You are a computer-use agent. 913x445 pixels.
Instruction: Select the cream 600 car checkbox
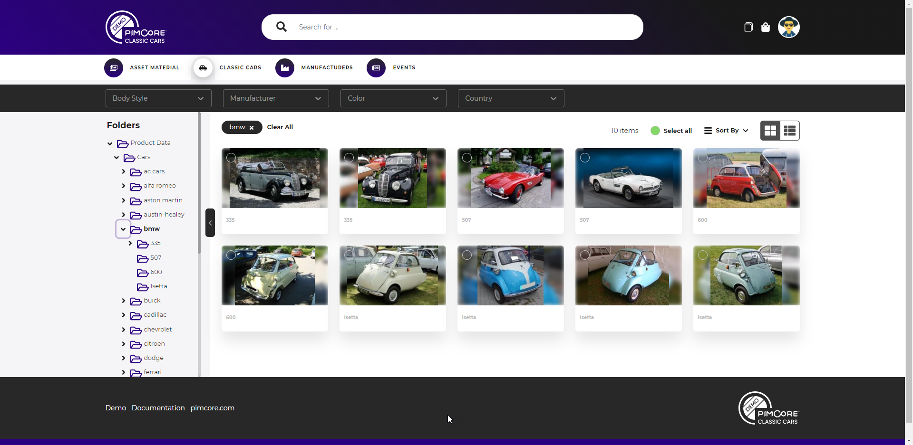coord(231,255)
